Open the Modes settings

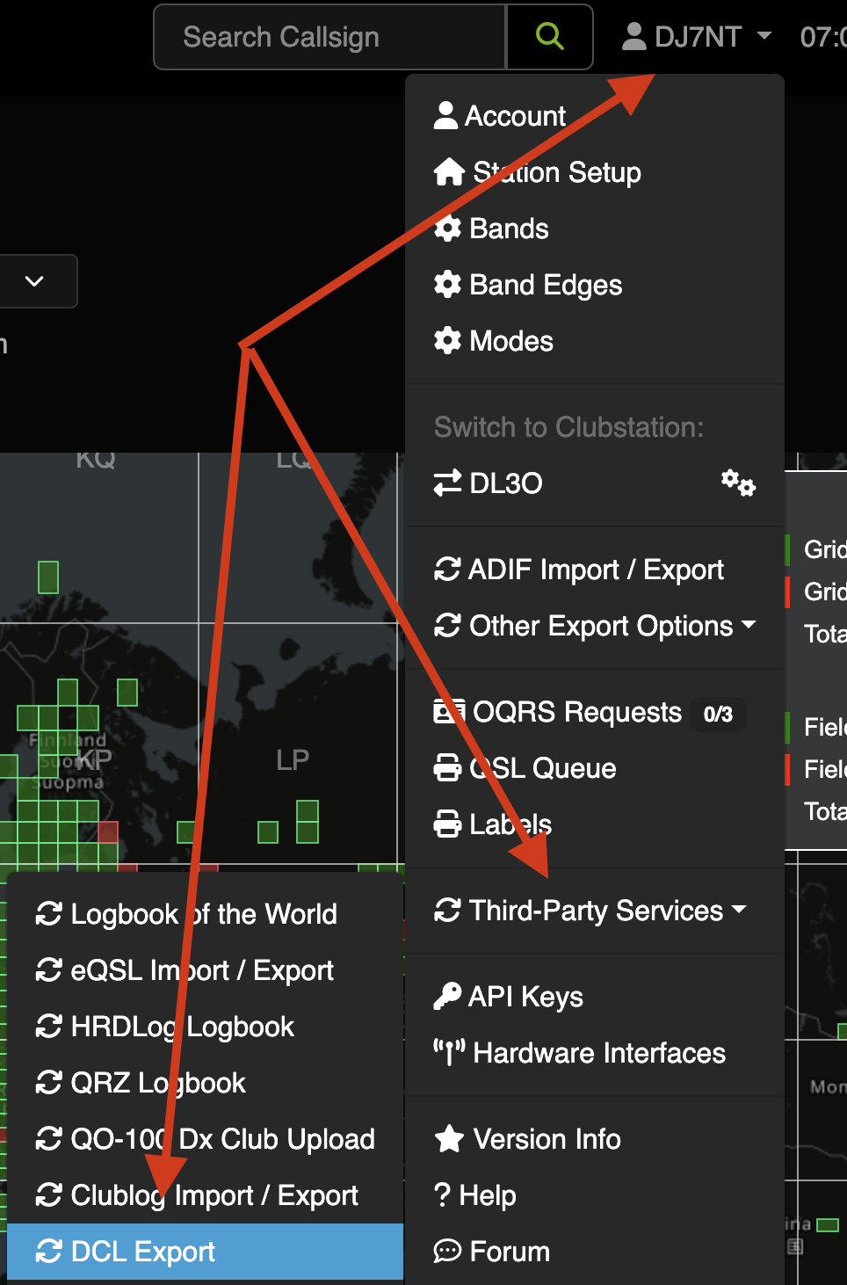pos(595,341)
